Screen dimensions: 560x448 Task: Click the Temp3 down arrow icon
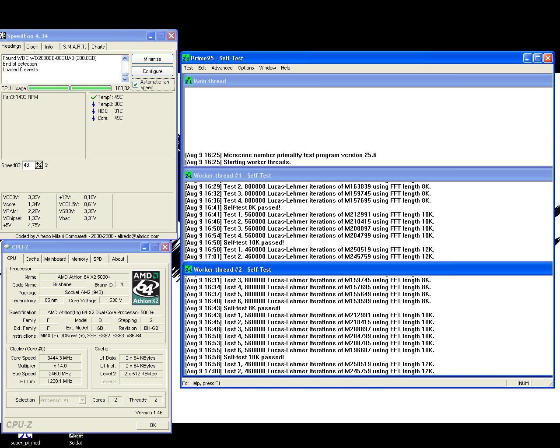[x=94, y=104]
